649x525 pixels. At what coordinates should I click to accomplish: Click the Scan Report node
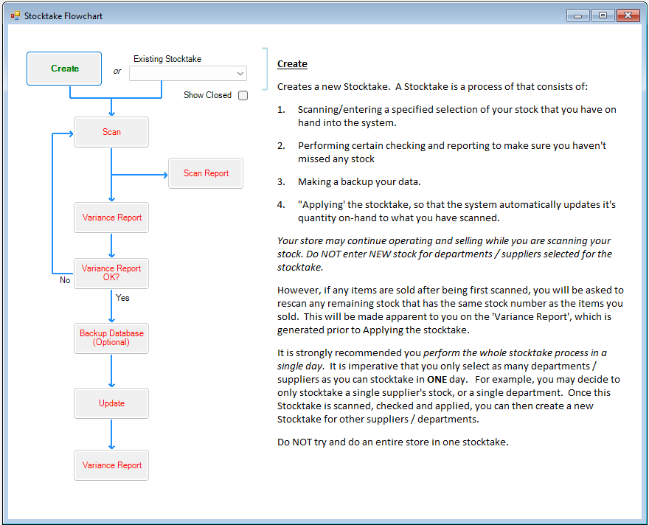click(x=205, y=173)
